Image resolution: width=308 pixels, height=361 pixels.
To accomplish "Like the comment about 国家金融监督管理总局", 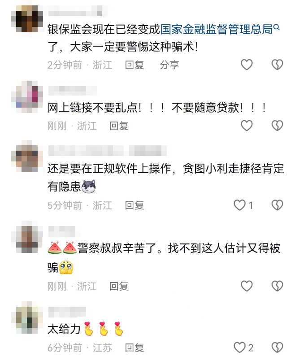I will point(247,65).
